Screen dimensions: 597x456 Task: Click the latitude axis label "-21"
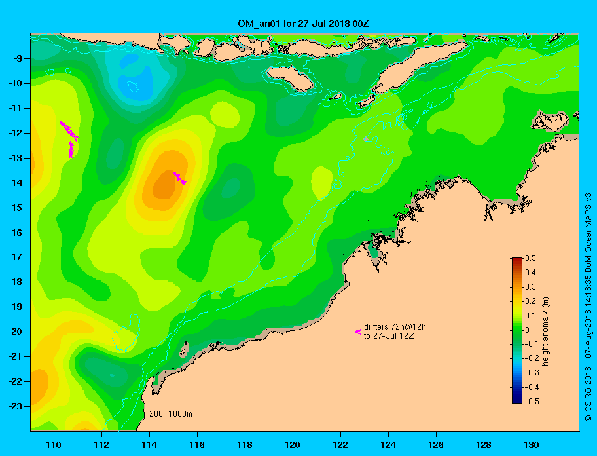click(x=15, y=356)
